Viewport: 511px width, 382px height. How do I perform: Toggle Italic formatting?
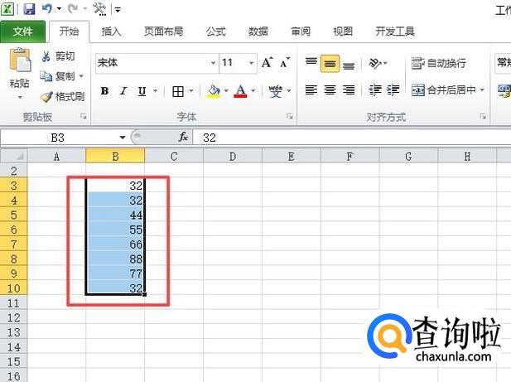click(x=123, y=91)
